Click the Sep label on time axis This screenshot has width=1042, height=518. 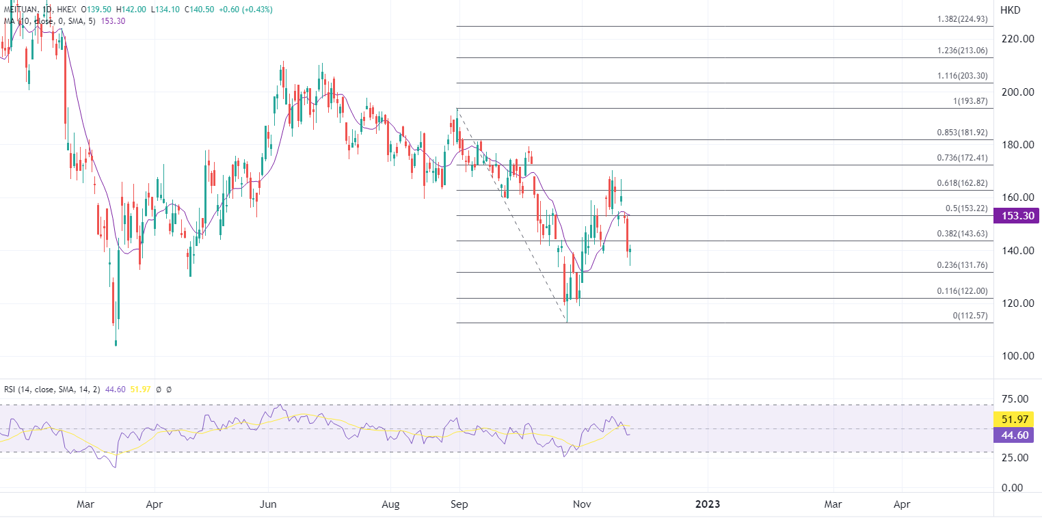click(459, 504)
